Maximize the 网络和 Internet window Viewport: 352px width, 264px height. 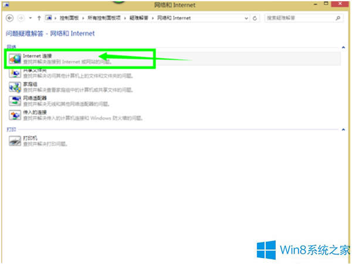tap(326, 4)
